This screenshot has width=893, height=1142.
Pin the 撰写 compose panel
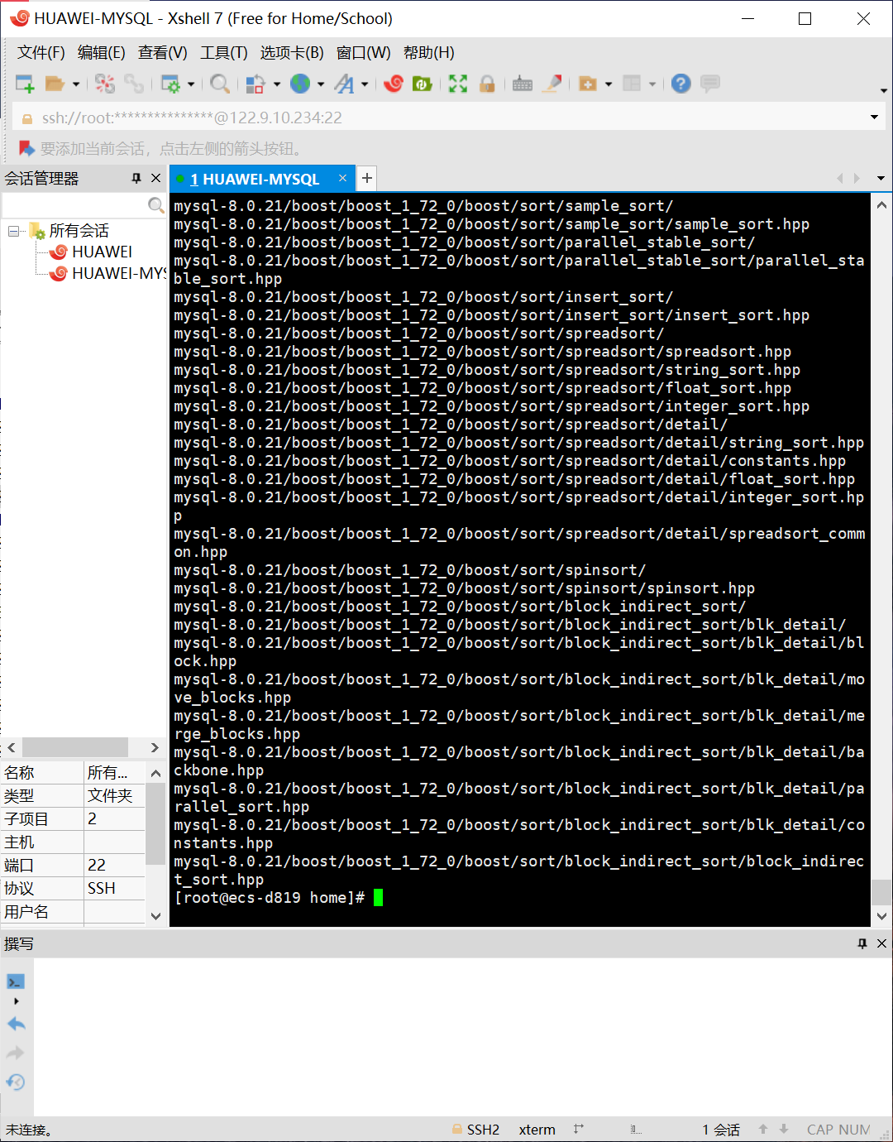tap(862, 943)
